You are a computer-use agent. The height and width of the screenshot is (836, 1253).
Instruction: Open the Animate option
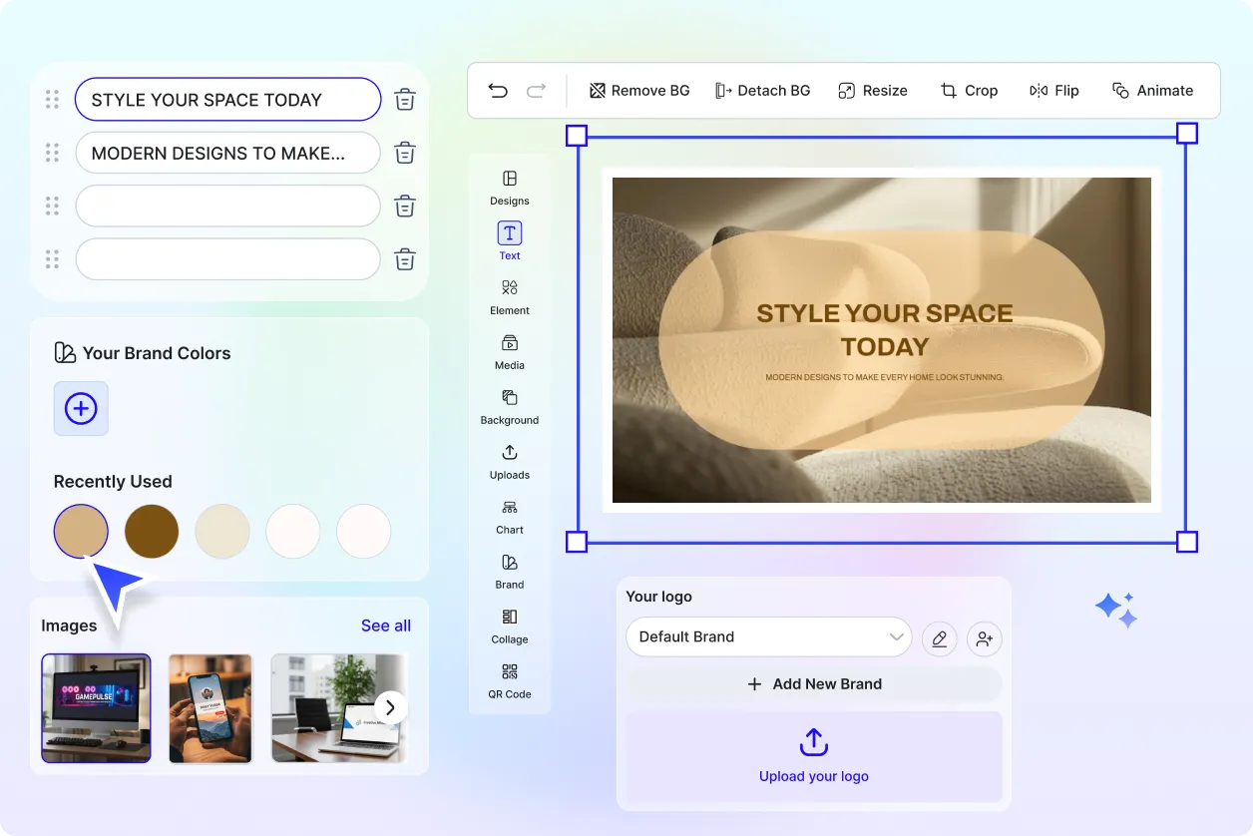(x=1152, y=91)
